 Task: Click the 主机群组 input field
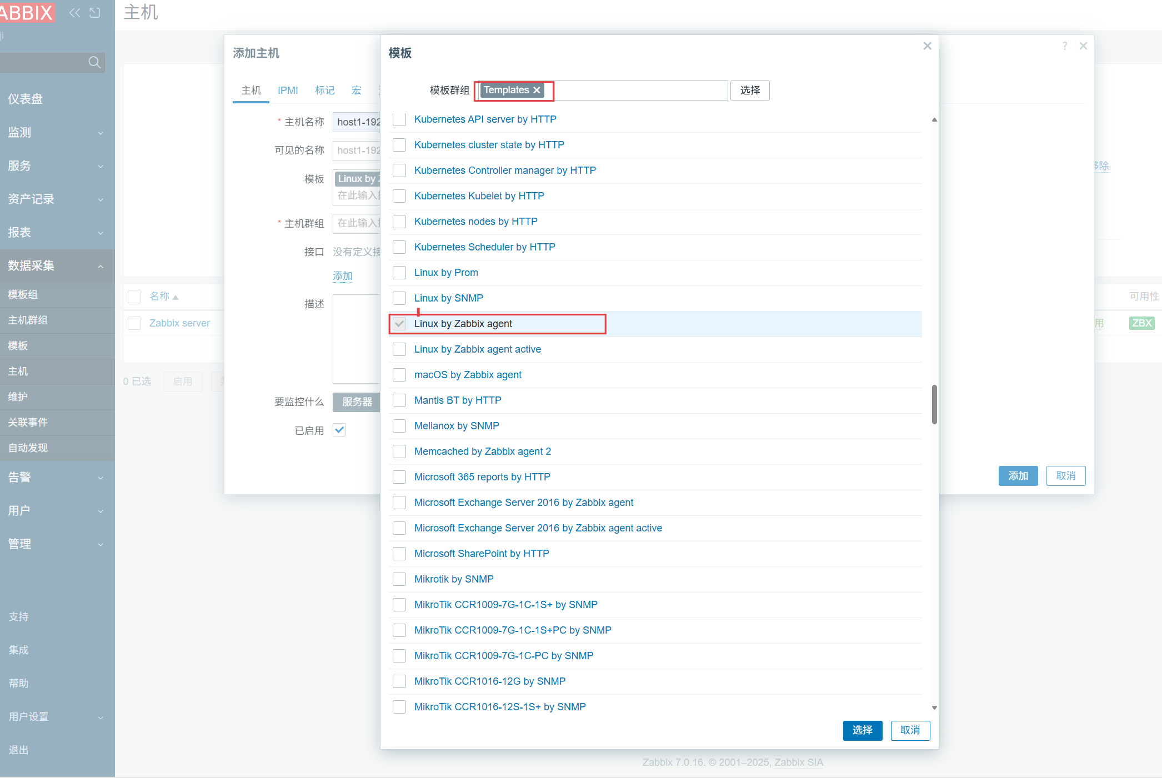pyautogui.click(x=357, y=223)
